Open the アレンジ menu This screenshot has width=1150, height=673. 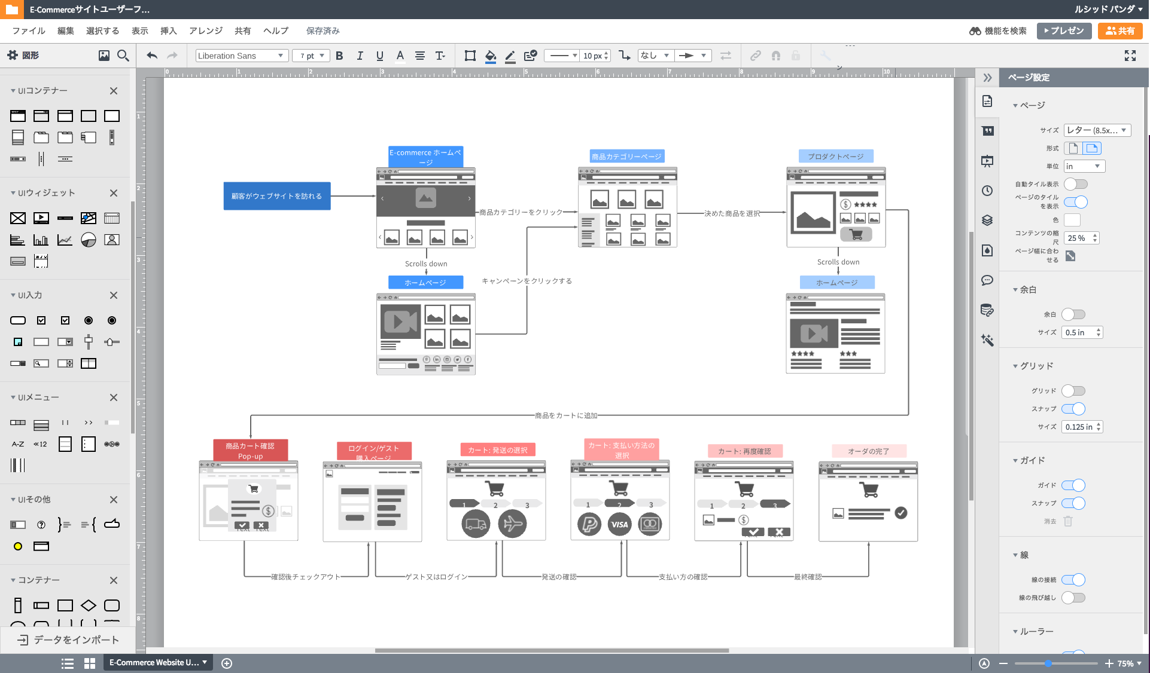tap(205, 30)
